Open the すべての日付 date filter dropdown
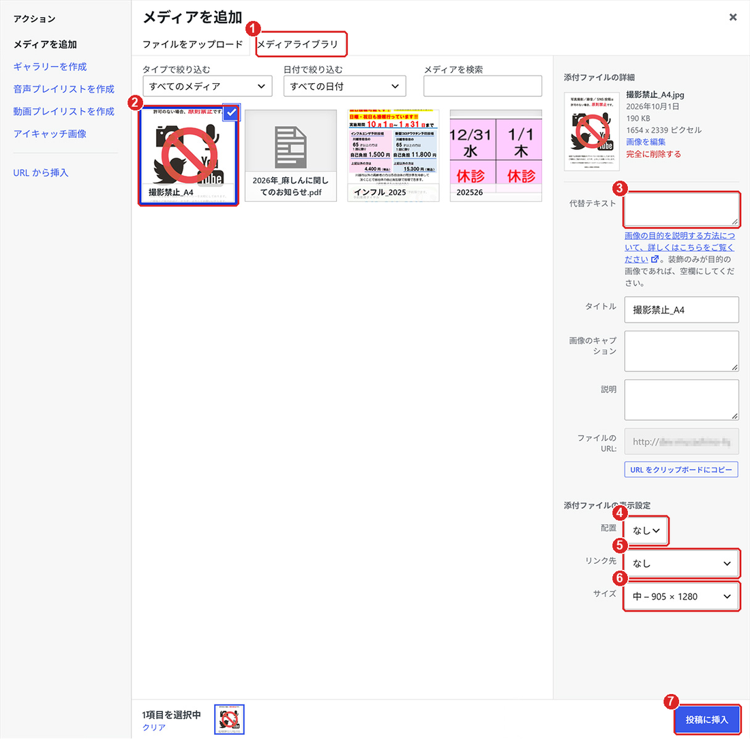Screen dimensions: 750x739 coord(344,86)
